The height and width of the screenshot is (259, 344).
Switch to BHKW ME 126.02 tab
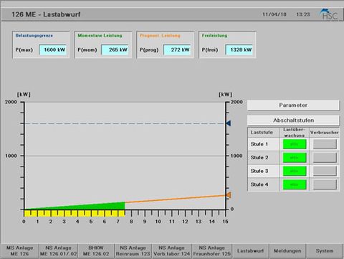(x=96, y=250)
